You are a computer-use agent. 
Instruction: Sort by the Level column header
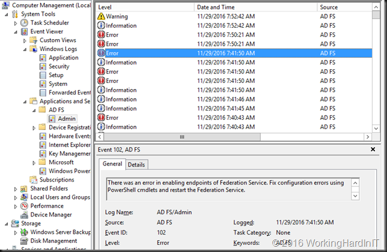tap(145, 7)
